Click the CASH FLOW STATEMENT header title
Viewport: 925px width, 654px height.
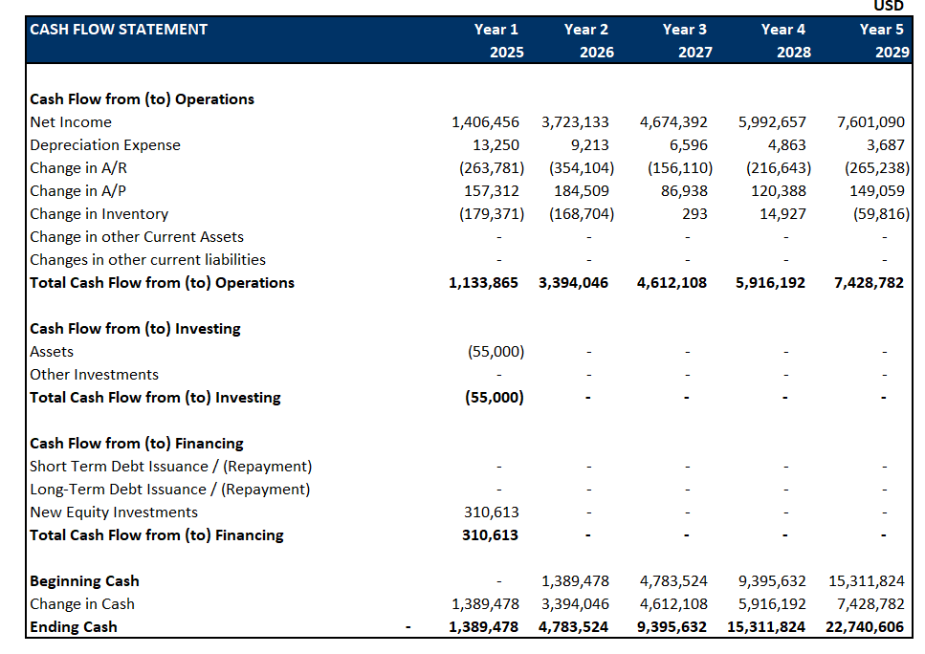click(x=119, y=30)
